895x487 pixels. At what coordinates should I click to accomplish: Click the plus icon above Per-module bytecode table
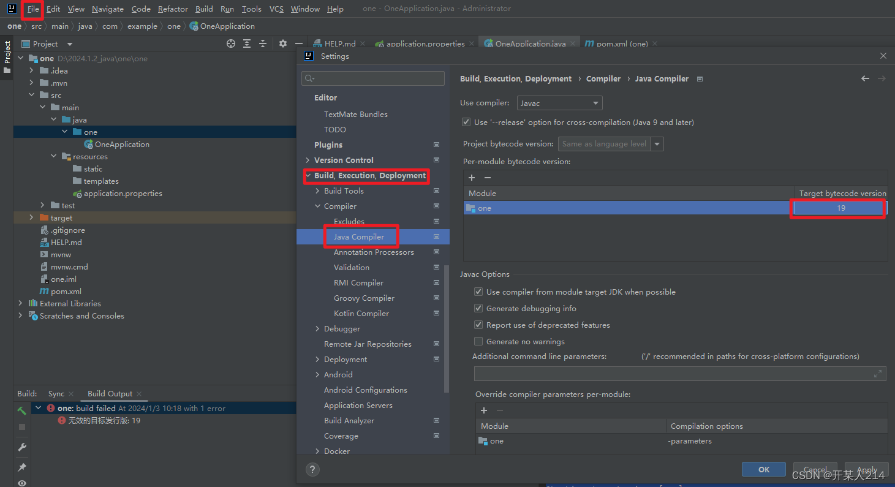(x=472, y=178)
